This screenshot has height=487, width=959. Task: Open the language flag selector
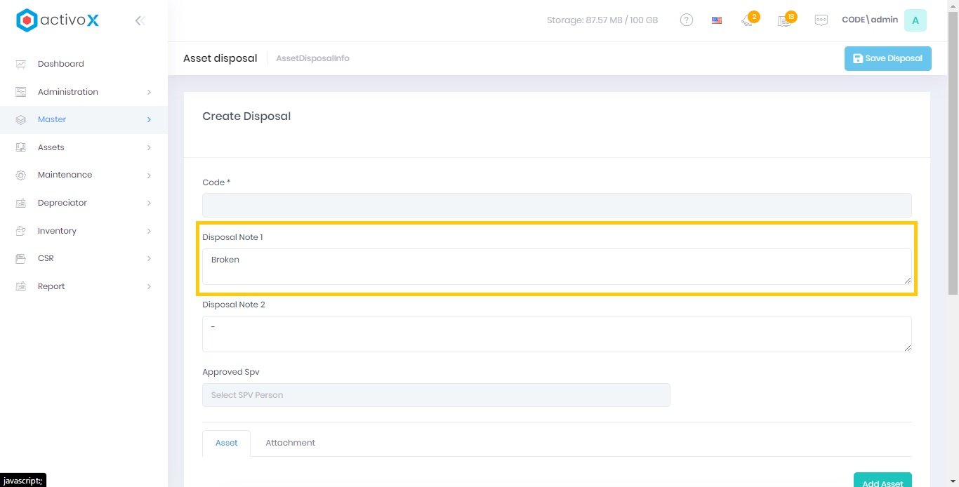717,20
